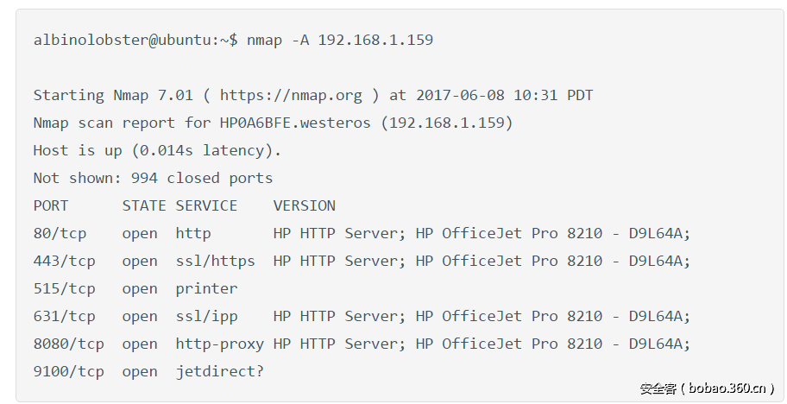Click the jetdirect? service name
The height and width of the screenshot is (404, 787).
[x=220, y=371]
